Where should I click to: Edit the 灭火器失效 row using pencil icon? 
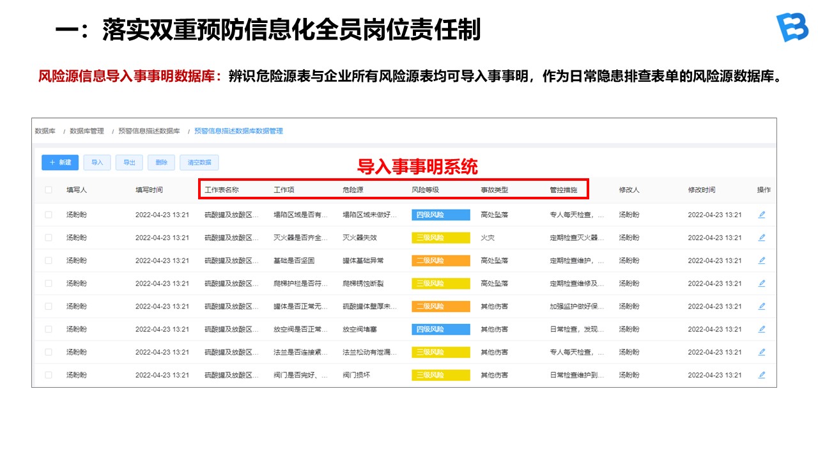pos(761,238)
